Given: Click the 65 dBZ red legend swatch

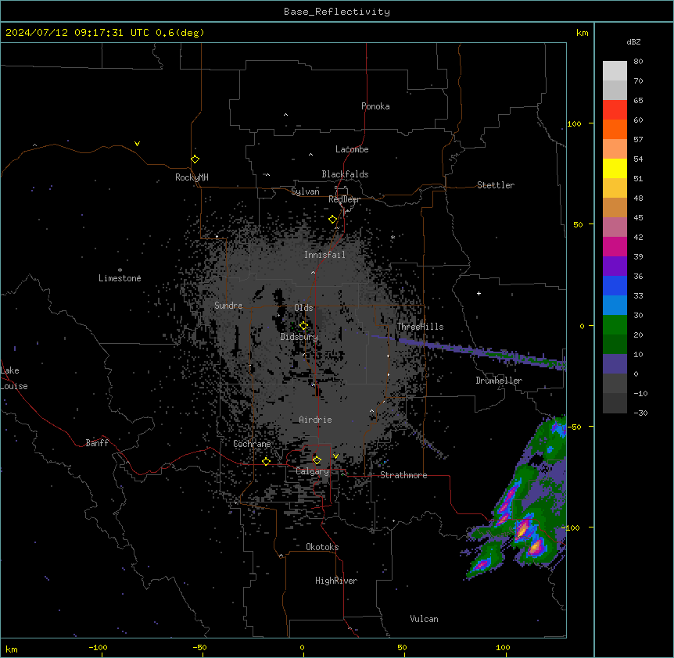Looking at the screenshot, I should (615, 109).
